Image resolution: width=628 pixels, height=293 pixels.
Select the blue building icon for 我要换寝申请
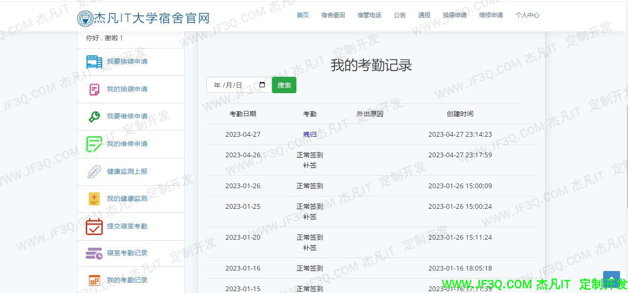94,61
